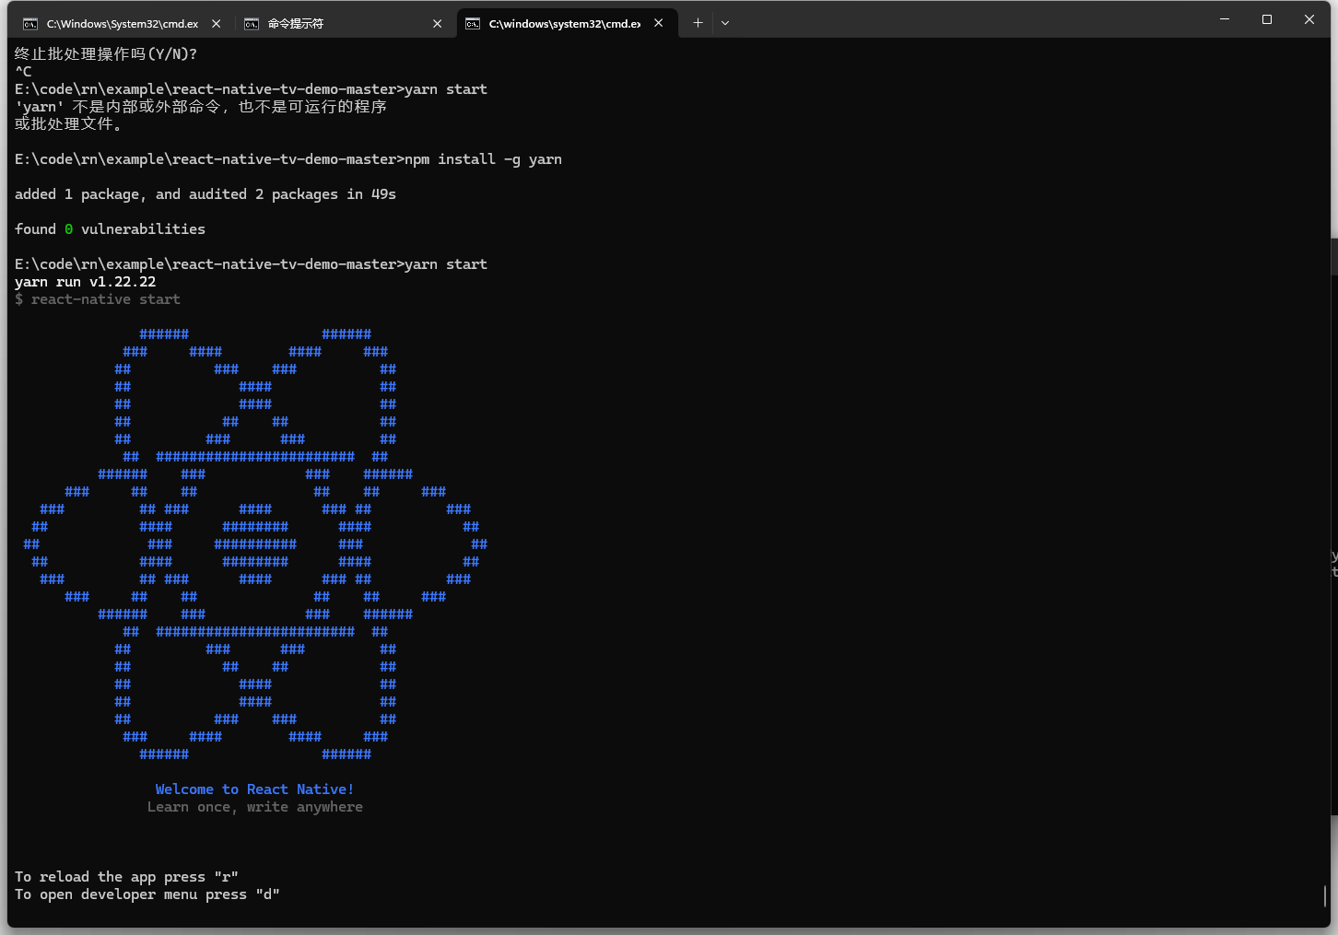Click the found 0 vulnerabilities line
The image size is (1338, 935).
tap(110, 228)
